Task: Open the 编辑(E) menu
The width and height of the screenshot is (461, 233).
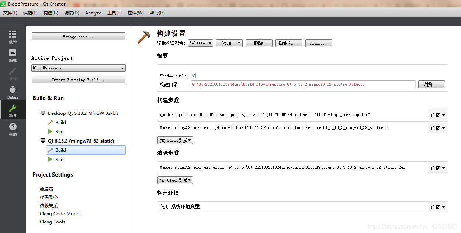Action: (x=30, y=13)
